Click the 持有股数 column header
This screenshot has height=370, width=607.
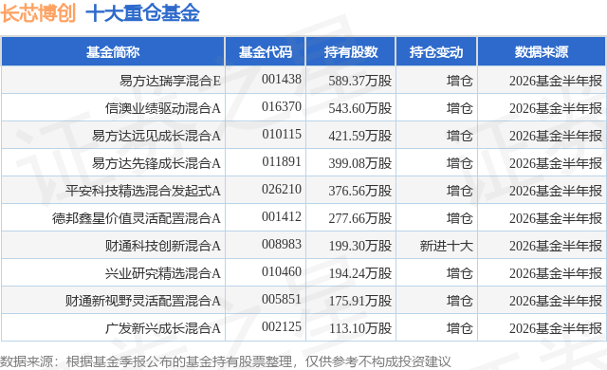(x=351, y=52)
